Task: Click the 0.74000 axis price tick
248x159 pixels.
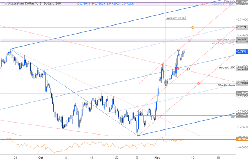Action: tap(243, 20)
